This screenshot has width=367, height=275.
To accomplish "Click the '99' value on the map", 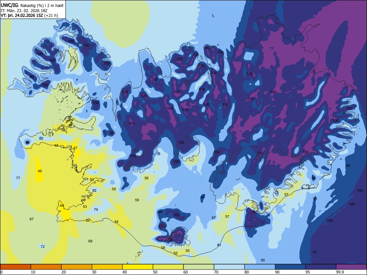I will point(32,77).
